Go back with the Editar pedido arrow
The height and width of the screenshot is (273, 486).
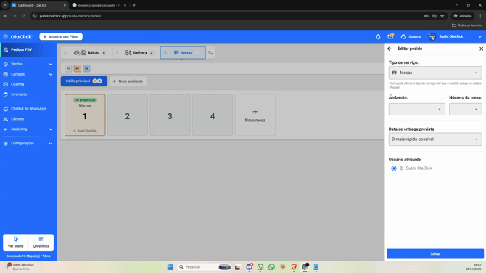[390, 49]
